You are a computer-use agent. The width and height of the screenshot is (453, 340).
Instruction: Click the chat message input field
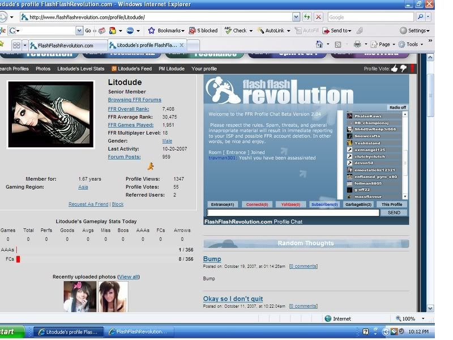[293, 212]
